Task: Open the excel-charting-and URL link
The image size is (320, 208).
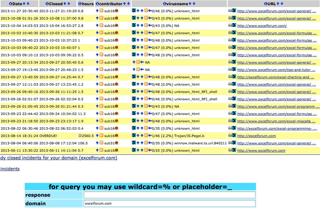Action: tap(276, 77)
